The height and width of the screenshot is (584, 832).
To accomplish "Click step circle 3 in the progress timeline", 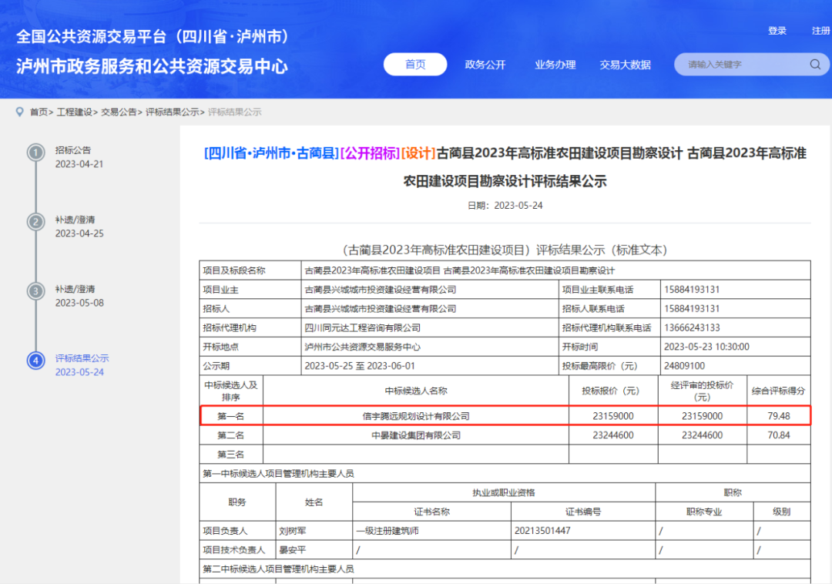I will [x=36, y=291].
